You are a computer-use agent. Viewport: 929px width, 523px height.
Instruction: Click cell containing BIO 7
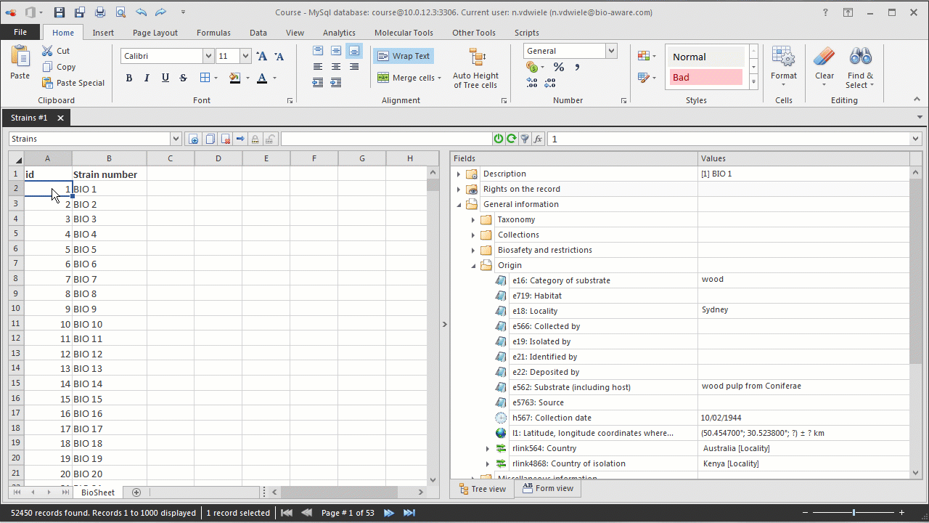coord(109,279)
